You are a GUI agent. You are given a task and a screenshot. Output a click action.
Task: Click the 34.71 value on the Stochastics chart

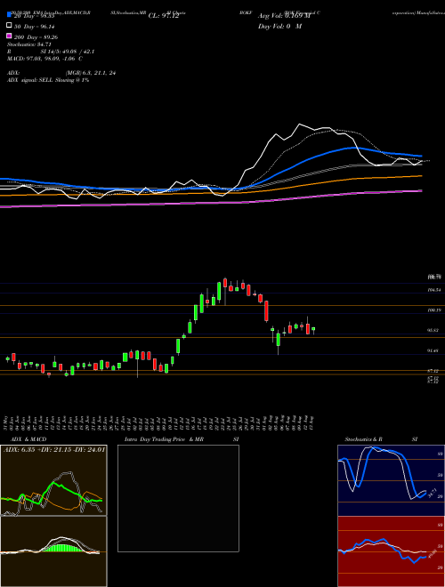click(432, 493)
